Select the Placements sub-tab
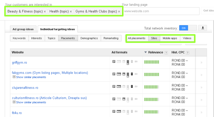This screenshot has height=117, width=214. pyautogui.click(x=68, y=38)
